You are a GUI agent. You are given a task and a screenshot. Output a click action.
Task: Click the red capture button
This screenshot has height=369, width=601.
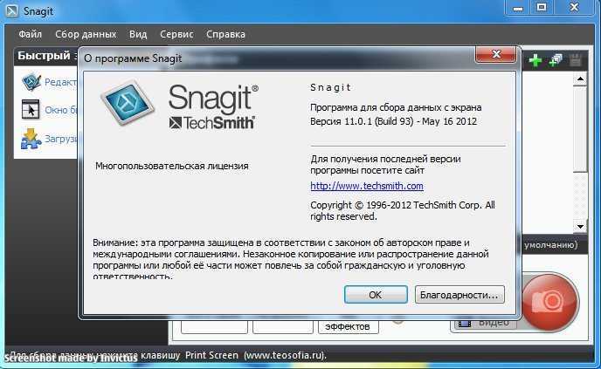pos(550,302)
